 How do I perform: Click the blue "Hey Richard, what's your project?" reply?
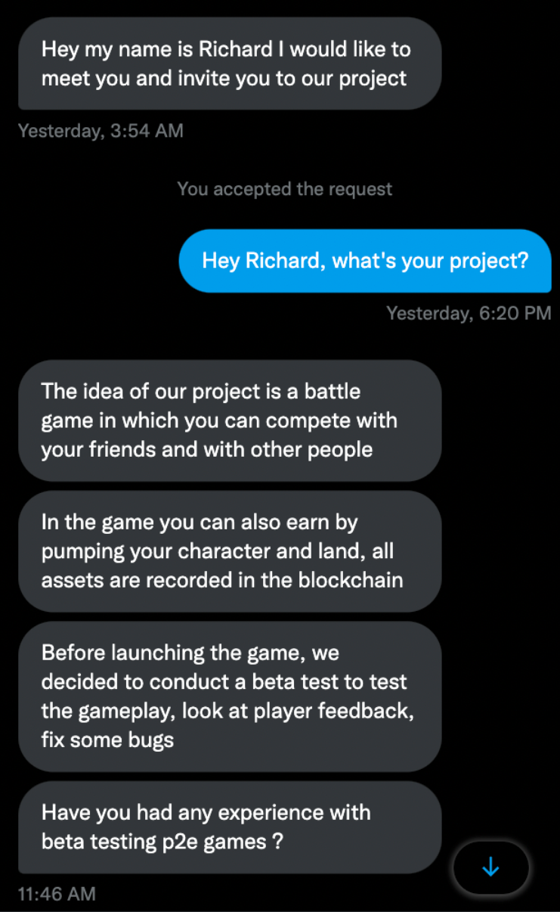(x=365, y=261)
